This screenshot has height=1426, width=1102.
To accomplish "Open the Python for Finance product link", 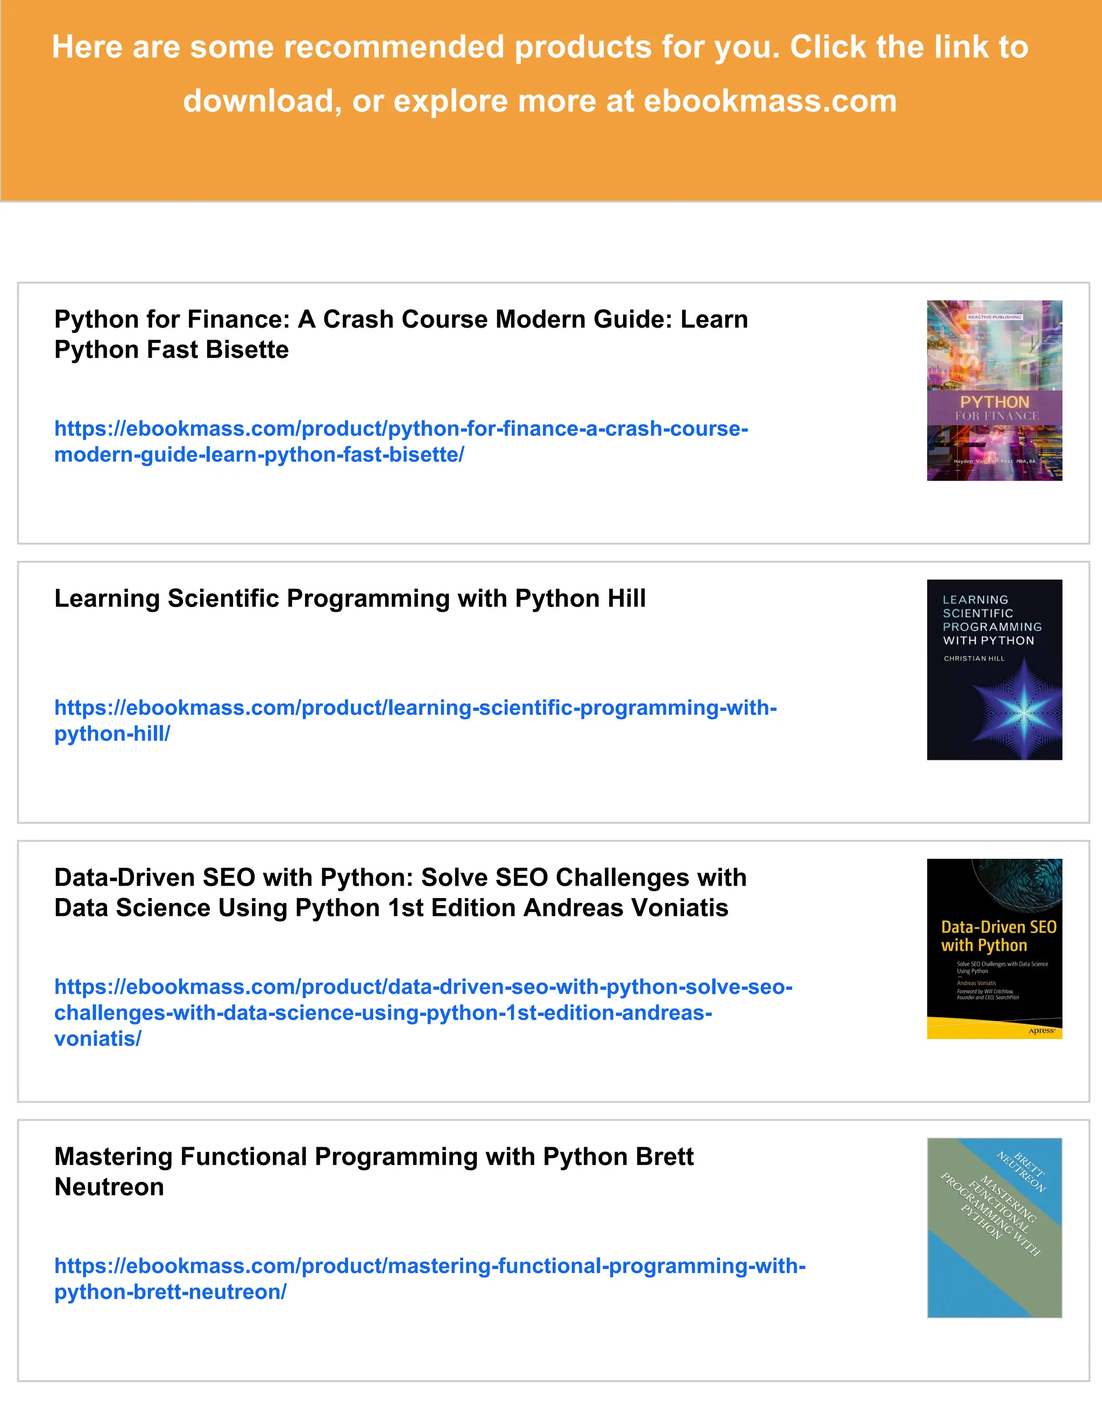I will [x=401, y=429].
